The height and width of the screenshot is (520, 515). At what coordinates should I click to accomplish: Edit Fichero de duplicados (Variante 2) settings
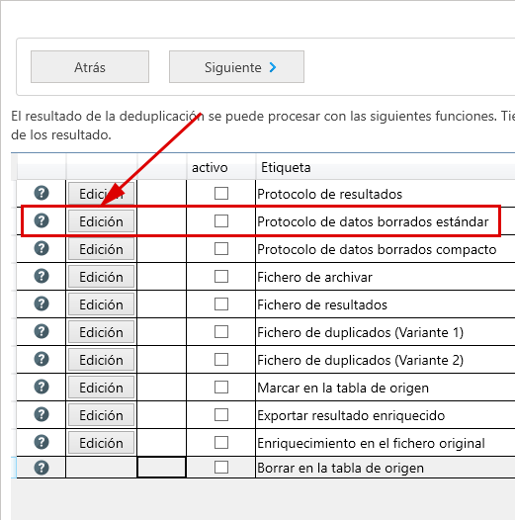pos(102,360)
